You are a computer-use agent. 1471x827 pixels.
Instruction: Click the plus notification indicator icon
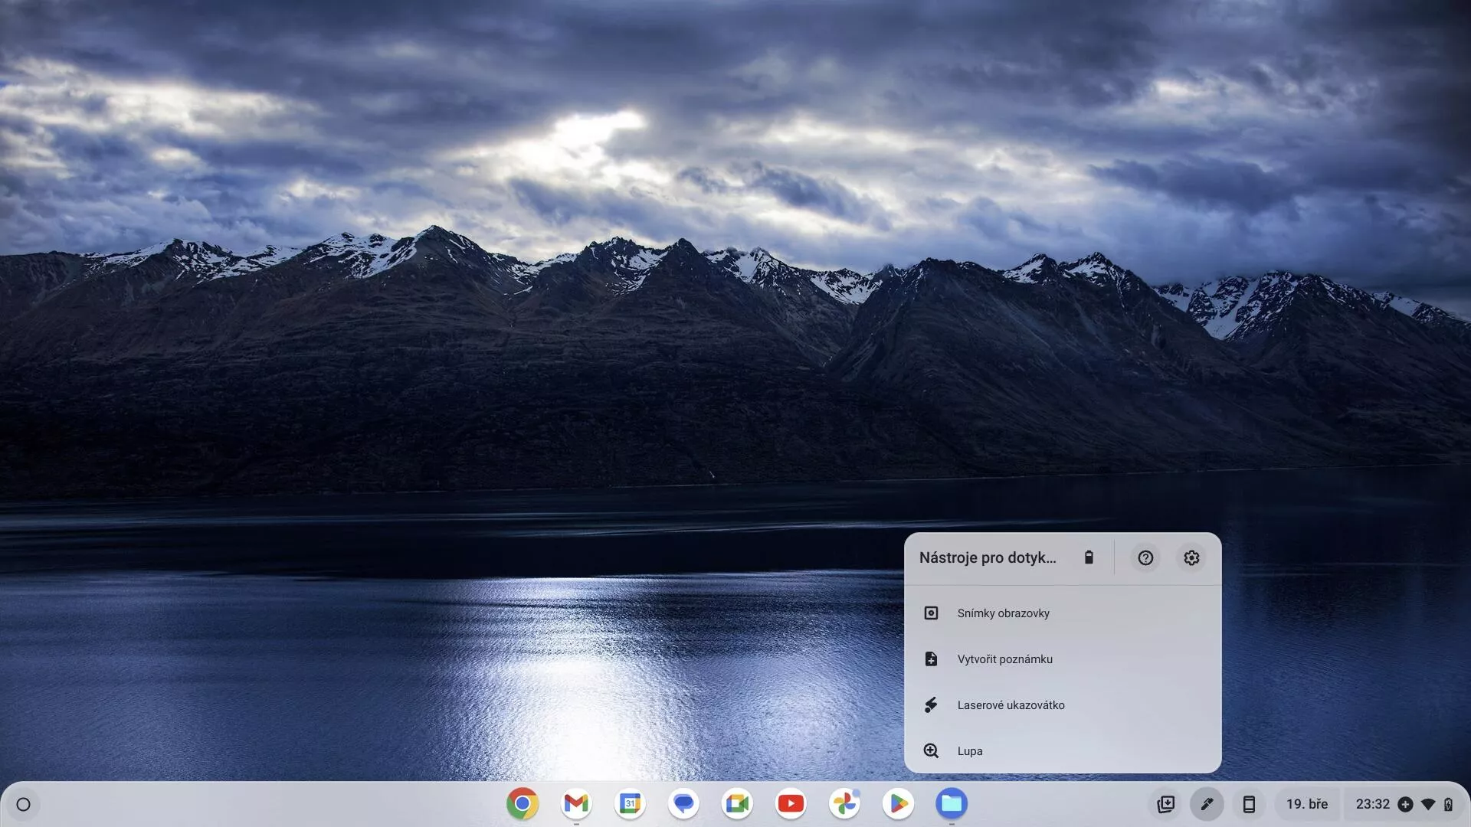pos(1405,804)
